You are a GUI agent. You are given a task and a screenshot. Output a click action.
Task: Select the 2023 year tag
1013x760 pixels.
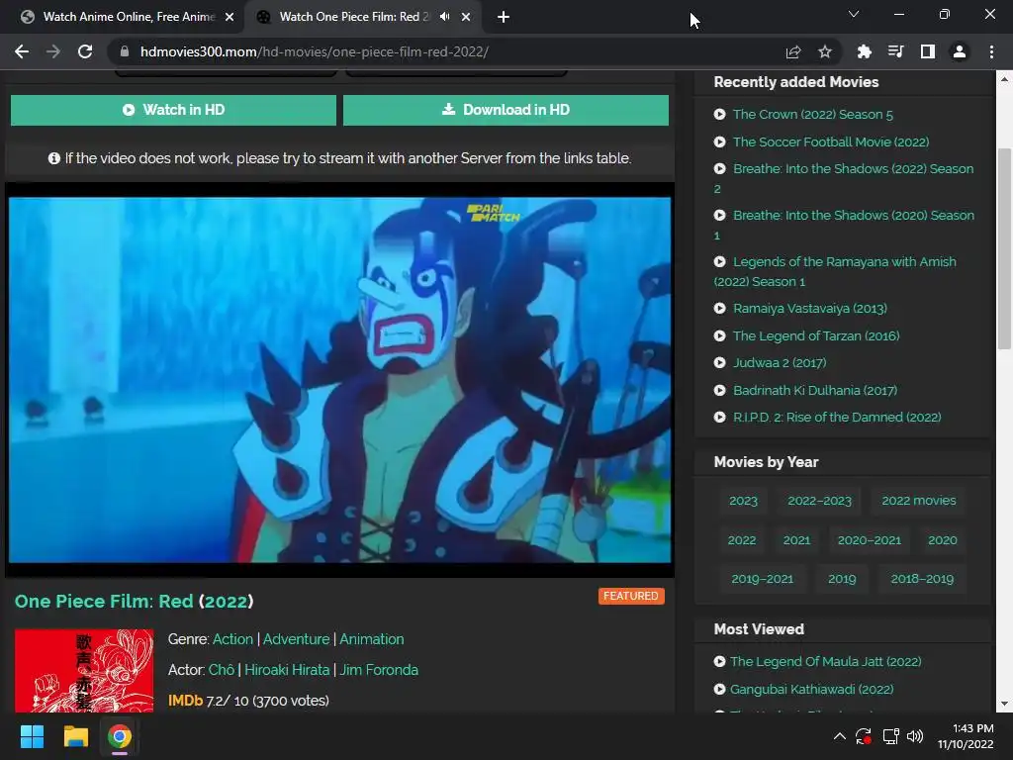(x=743, y=501)
